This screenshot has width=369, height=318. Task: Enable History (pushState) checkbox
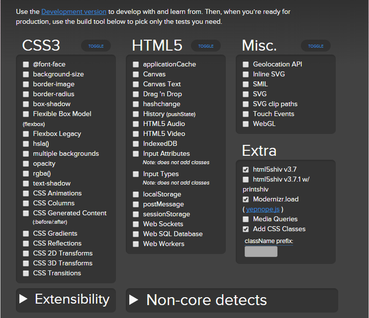tap(136, 114)
